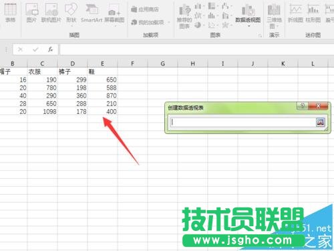The image size is (334, 251).
Task: Click the 表格 table icon in ribbon
Action: (10, 13)
